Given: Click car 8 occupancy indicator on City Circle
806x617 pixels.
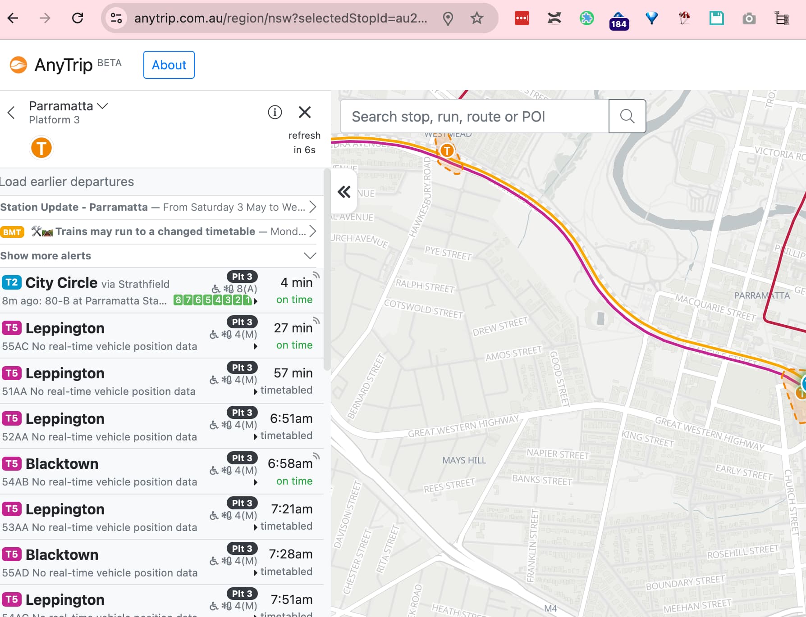Looking at the screenshot, I should tap(178, 300).
